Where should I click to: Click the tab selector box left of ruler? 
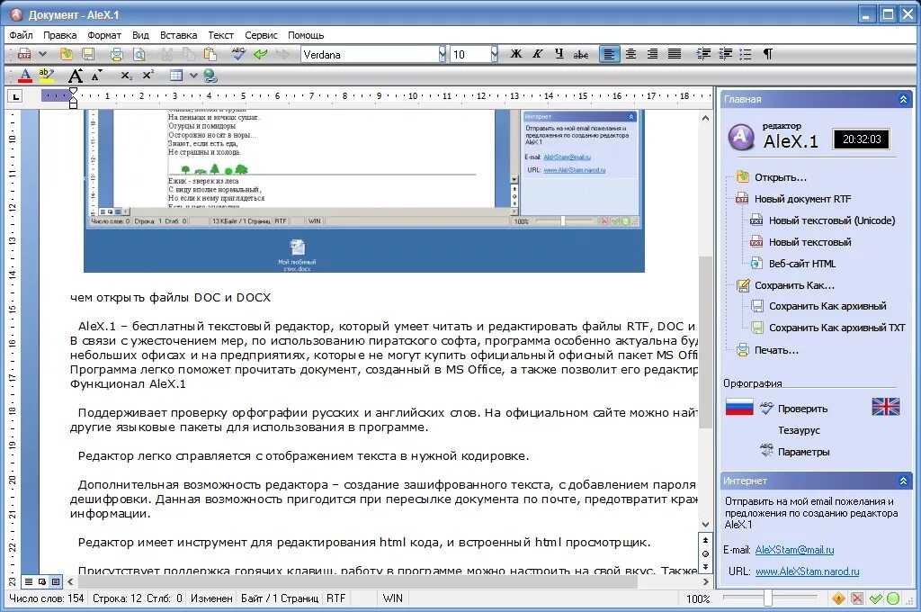(x=14, y=95)
